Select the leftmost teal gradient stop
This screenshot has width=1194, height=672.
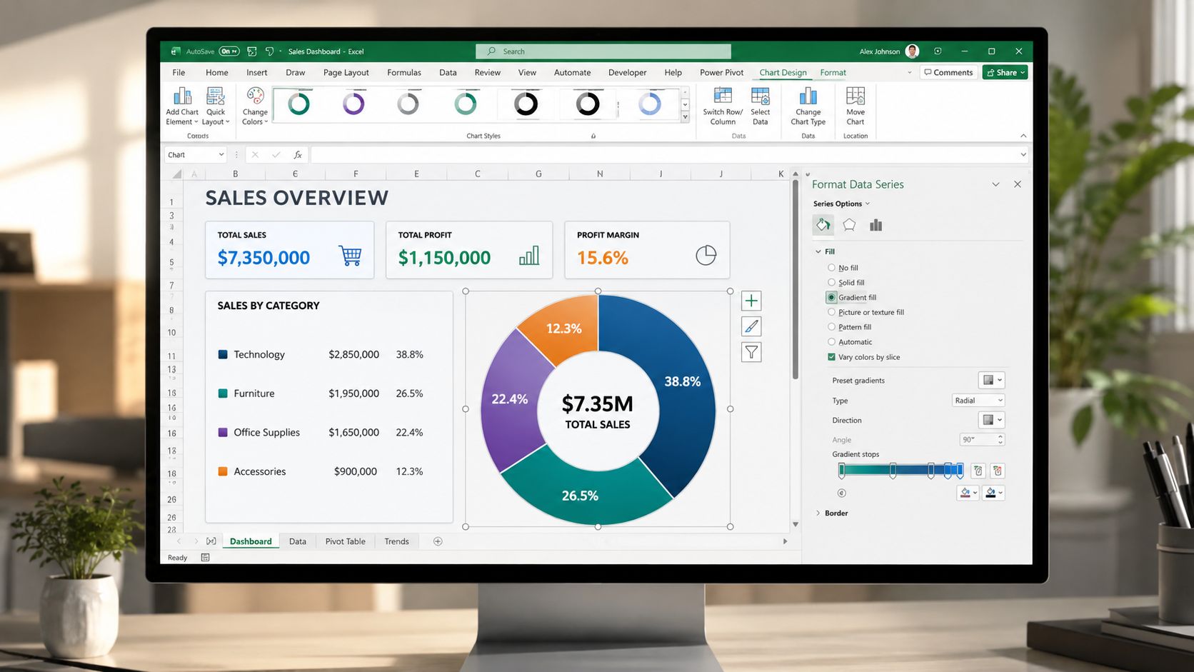click(x=842, y=471)
